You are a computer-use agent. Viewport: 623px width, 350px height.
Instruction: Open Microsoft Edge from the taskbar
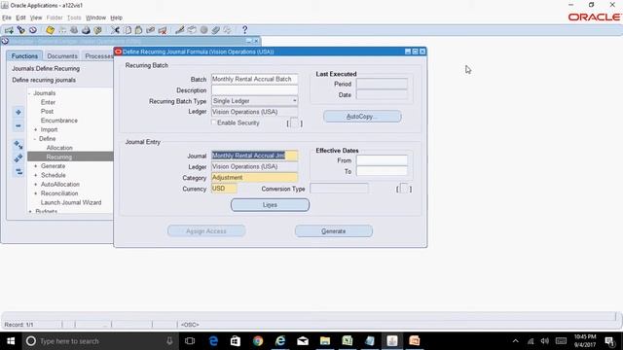(x=213, y=341)
